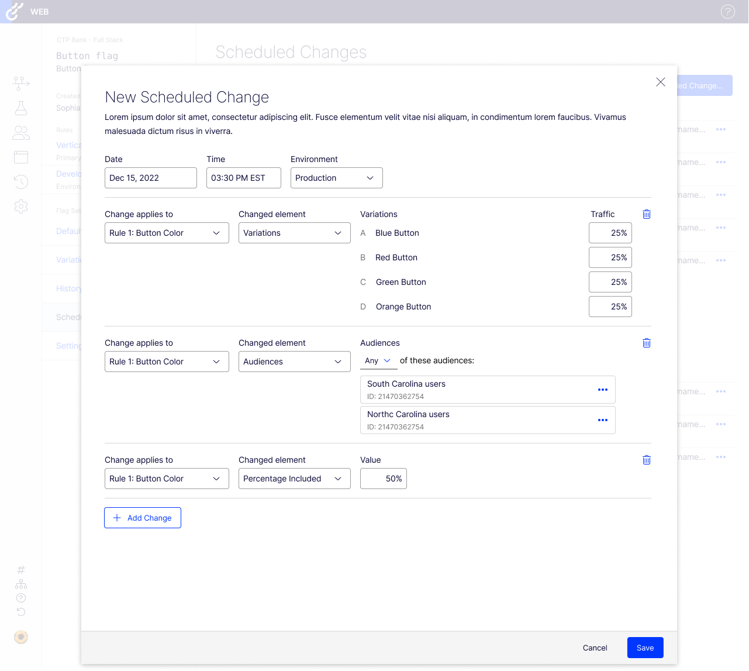Image resolution: width=749 pixels, height=671 pixels.
Task: Edit traffic percentage for Blue Button
Action: pyautogui.click(x=610, y=233)
